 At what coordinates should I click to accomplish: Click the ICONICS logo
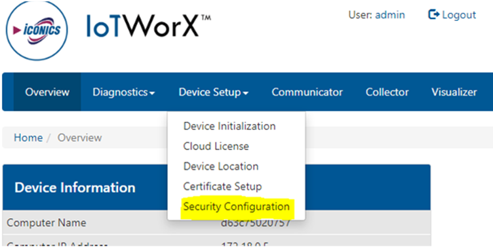pos(37,31)
